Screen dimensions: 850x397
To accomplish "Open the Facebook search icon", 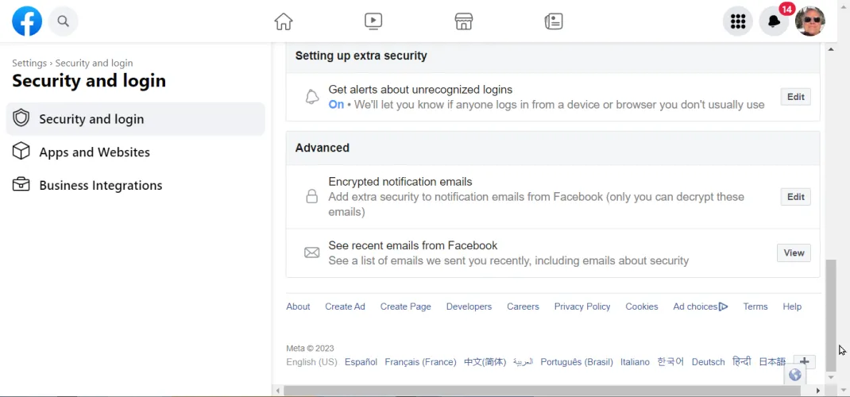I will coord(64,21).
